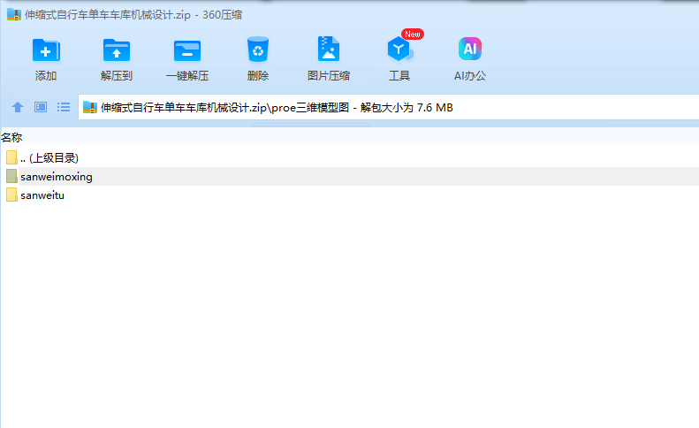699x428 pixels.
Task: Select the sanweimoxing folder
Action: pos(350,176)
